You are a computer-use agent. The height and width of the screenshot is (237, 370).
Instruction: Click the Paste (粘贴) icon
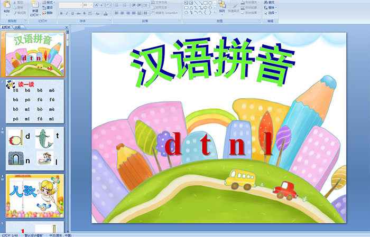(x=6, y=5)
